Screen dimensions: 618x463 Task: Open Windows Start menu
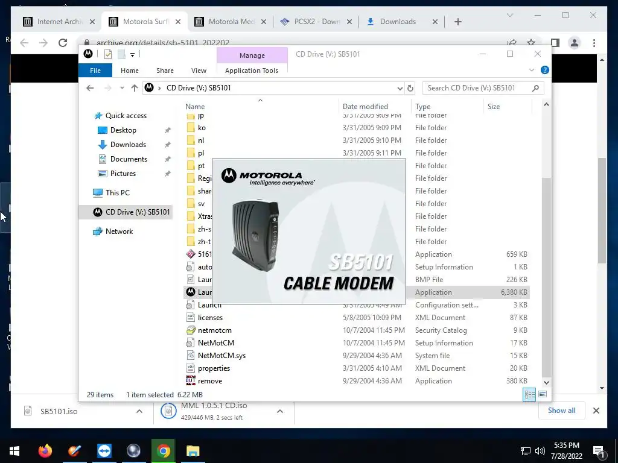[14, 451]
